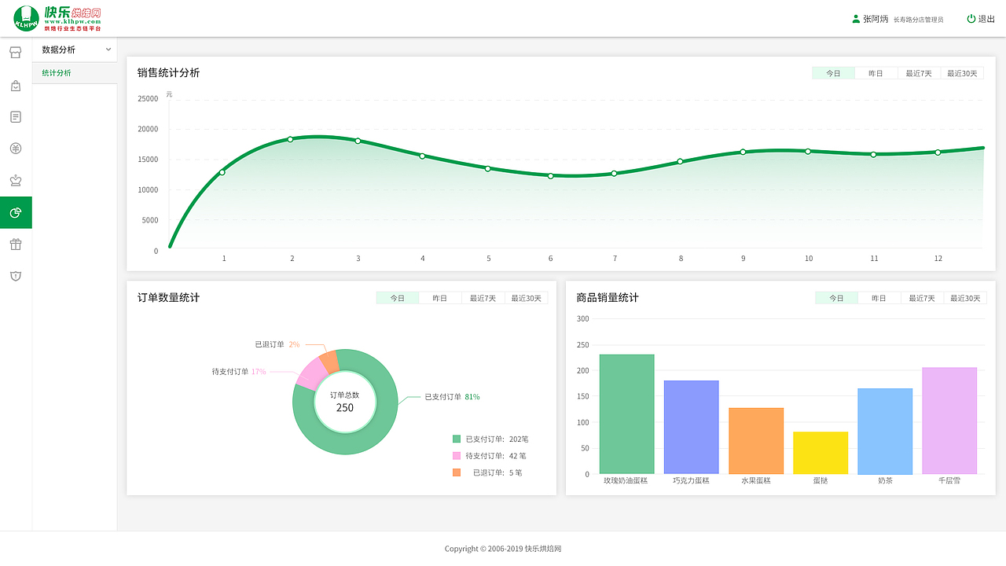The height and width of the screenshot is (566, 1006).
Task: Open the shopping bag icon in the sidebar
Action: [x=16, y=85]
